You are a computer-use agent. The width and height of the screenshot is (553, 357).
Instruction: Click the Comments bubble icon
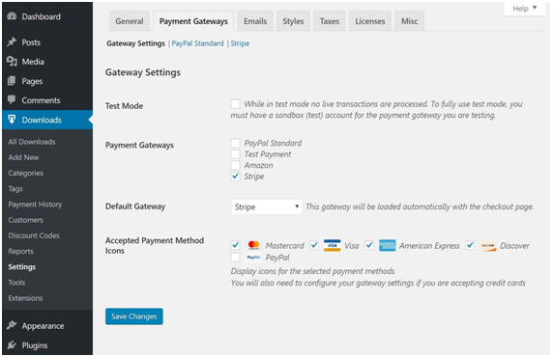(12, 99)
